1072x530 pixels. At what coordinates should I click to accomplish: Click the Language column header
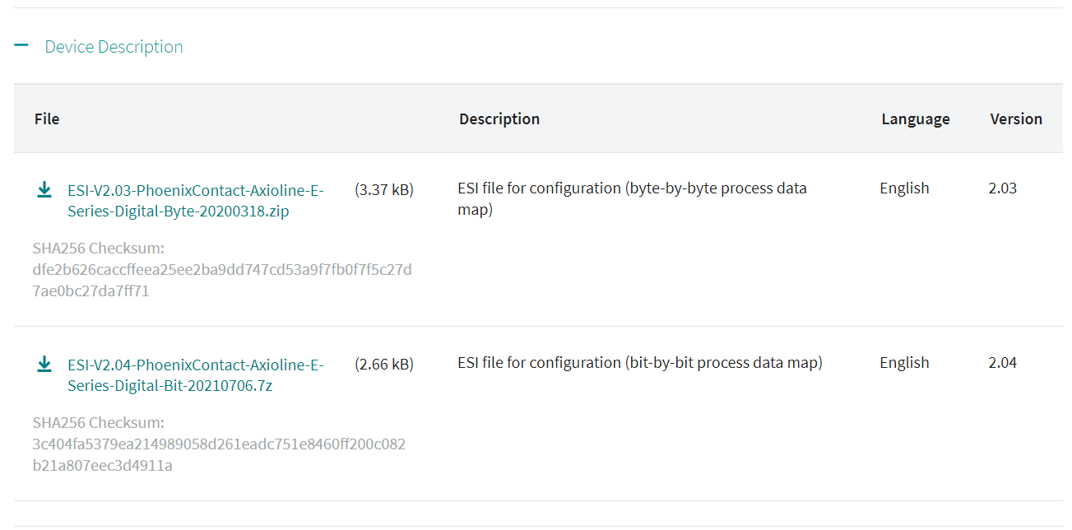click(x=916, y=119)
